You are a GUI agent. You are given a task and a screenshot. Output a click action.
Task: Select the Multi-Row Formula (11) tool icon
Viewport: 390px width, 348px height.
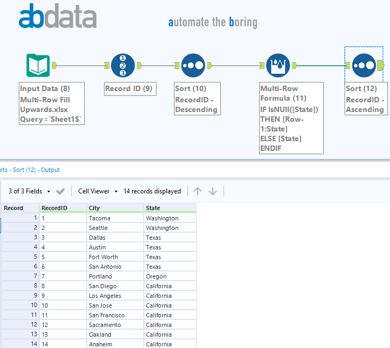(278, 65)
